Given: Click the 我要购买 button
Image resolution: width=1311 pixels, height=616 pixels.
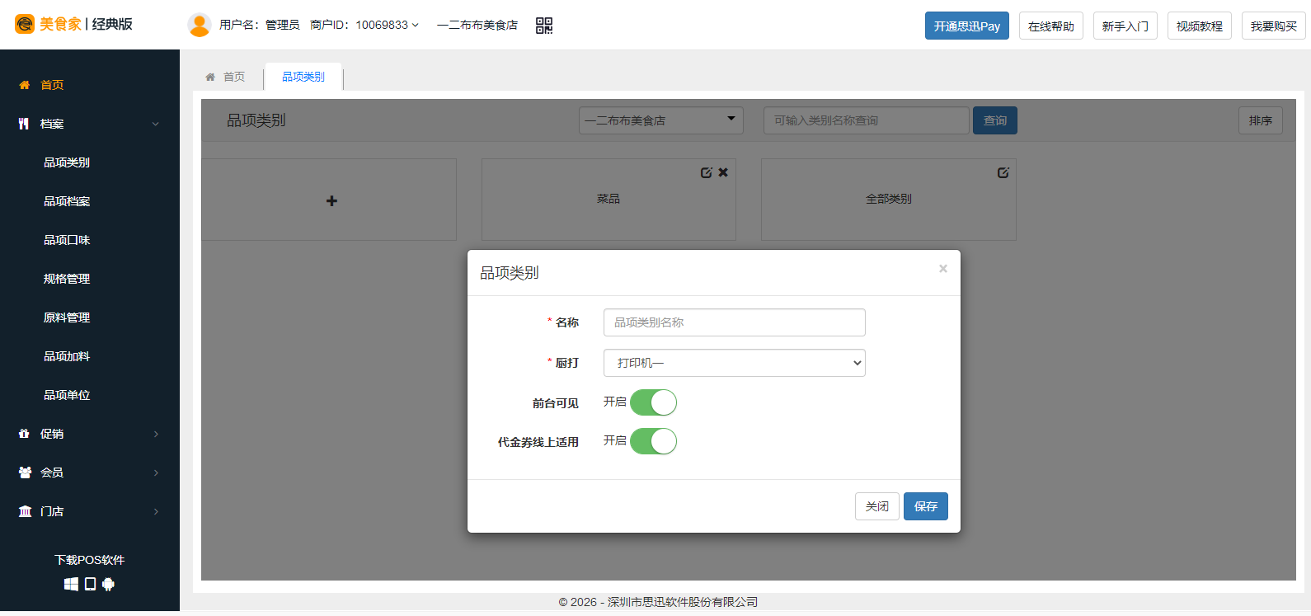Looking at the screenshot, I should pos(1274,26).
